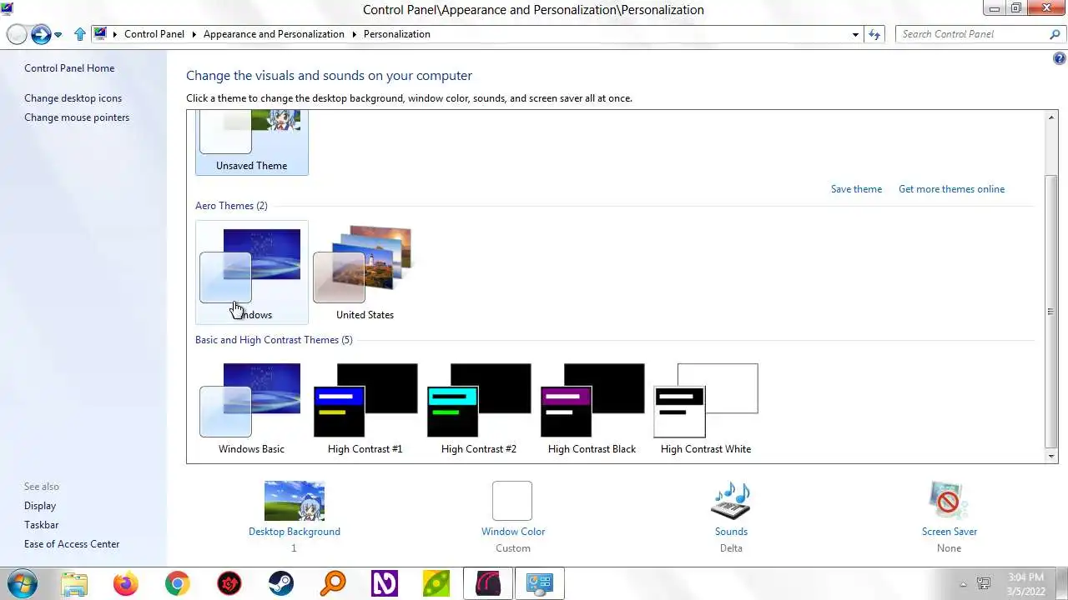Click the Screen Saver icon
This screenshot has width=1068, height=600.
click(949, 501)
